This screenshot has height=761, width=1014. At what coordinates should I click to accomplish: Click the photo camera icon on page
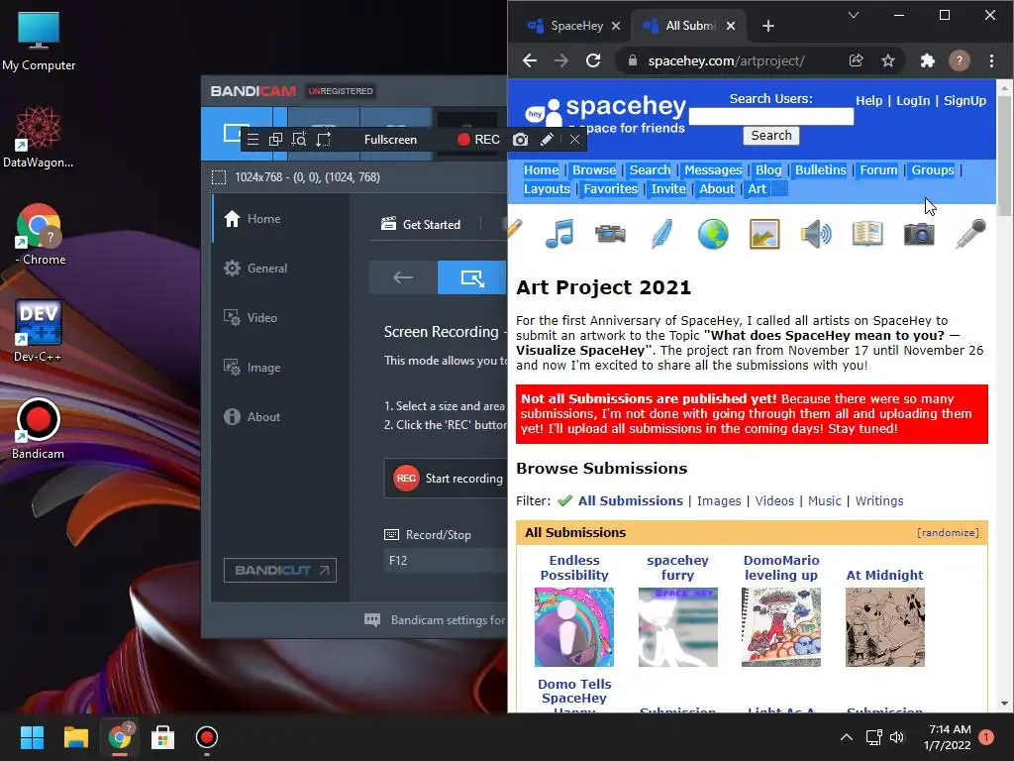pos(919,234)
